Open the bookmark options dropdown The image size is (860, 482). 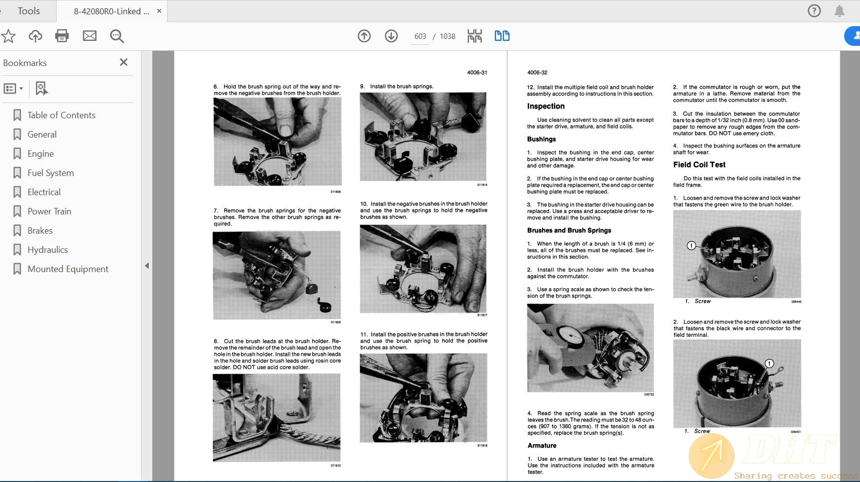pyautogui.click(x=13, y=88)
